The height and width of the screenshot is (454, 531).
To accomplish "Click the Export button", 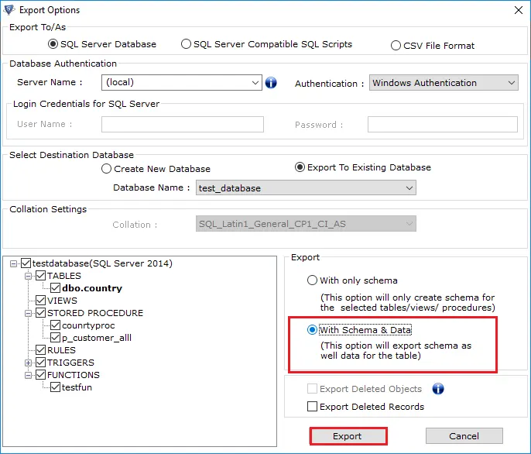I will pyautogui.click(x=348, y=436).
